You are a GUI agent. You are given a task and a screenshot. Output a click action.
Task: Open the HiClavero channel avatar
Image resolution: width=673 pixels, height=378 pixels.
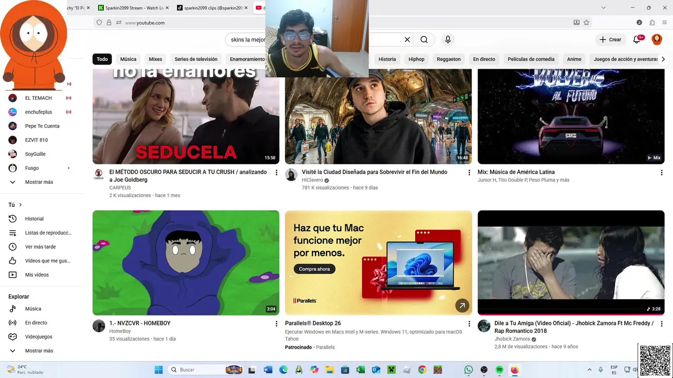(291, 175)
